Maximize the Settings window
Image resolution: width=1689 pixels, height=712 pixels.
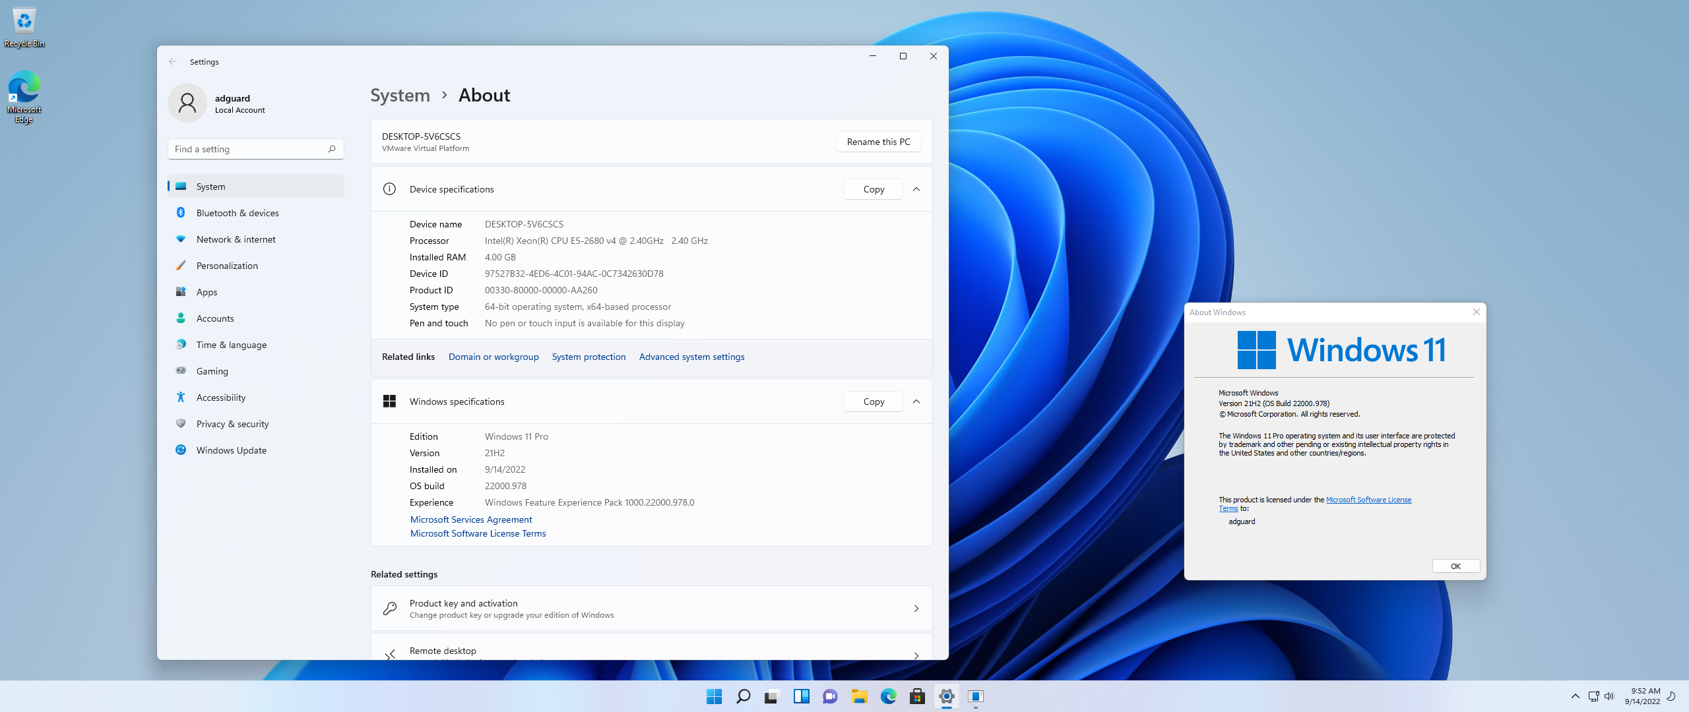903,56
